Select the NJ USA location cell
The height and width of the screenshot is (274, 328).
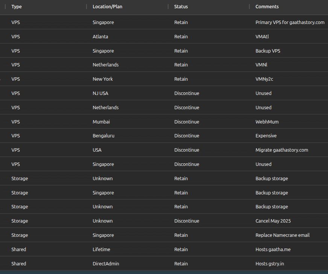(x=100, y=93)
